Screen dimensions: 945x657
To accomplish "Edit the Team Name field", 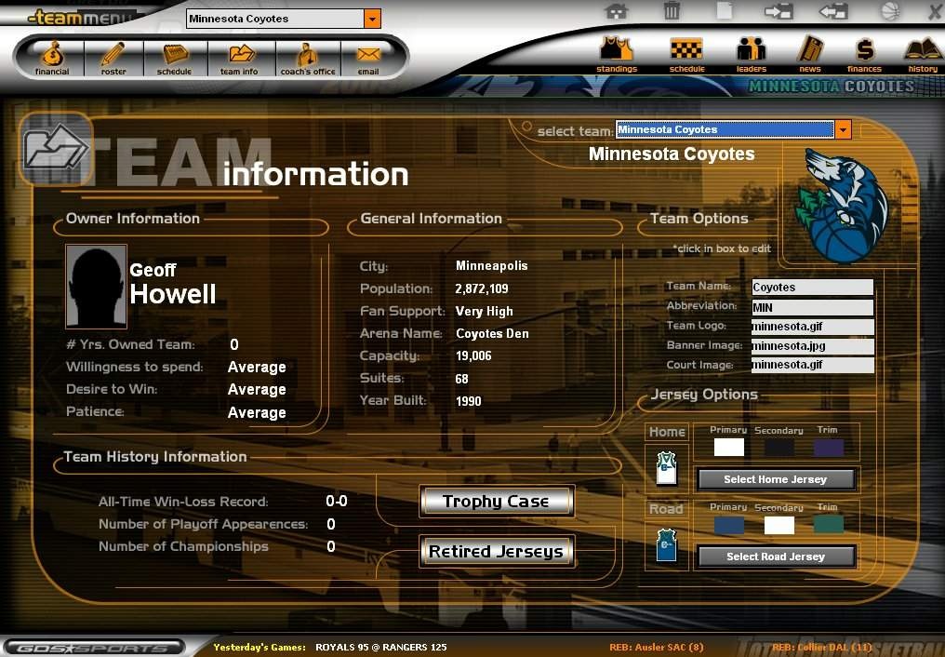I will (x=812, y=288).
